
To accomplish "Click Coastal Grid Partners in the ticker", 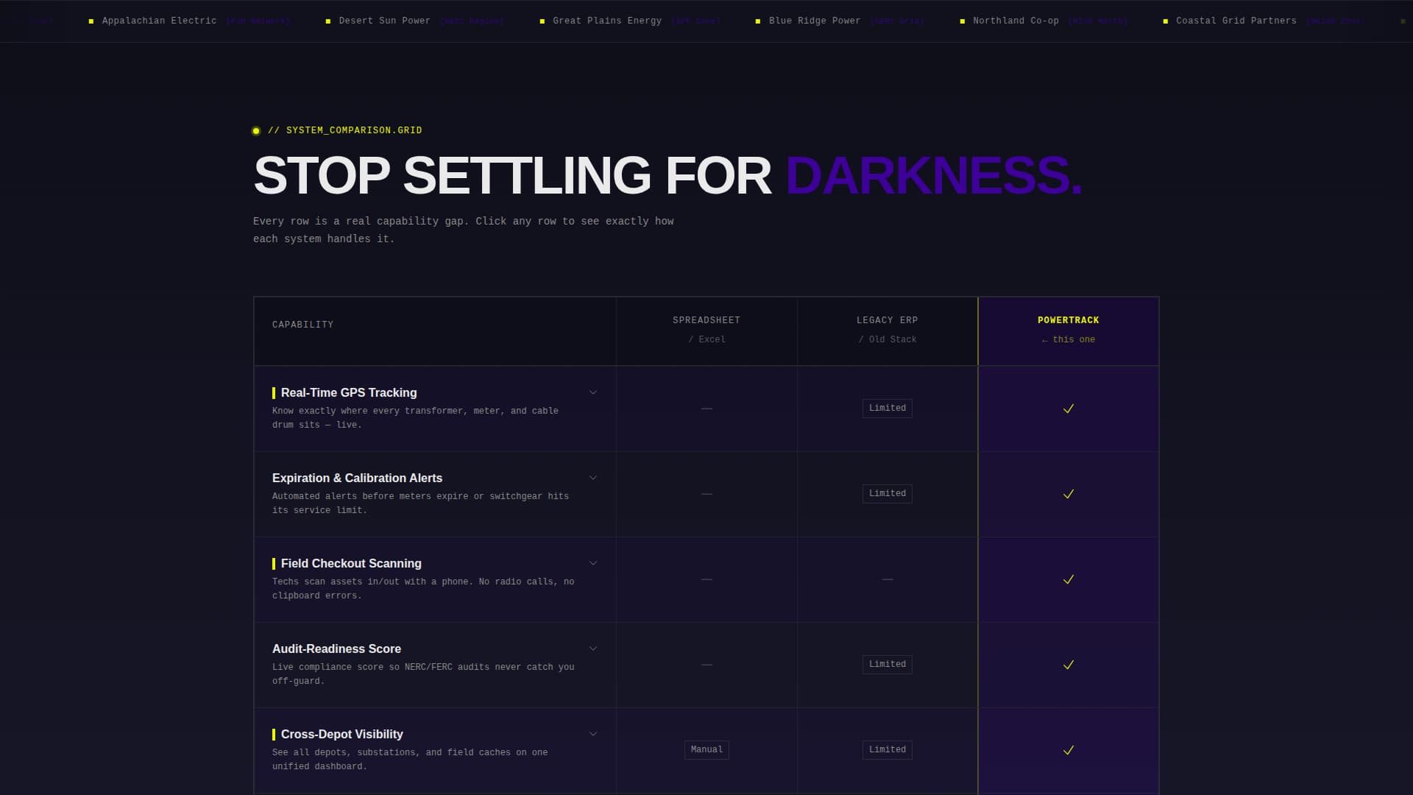I will coord(1236,21).
